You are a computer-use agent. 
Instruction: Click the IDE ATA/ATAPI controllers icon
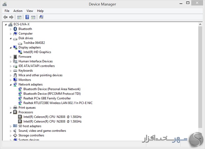pos(15,66)
